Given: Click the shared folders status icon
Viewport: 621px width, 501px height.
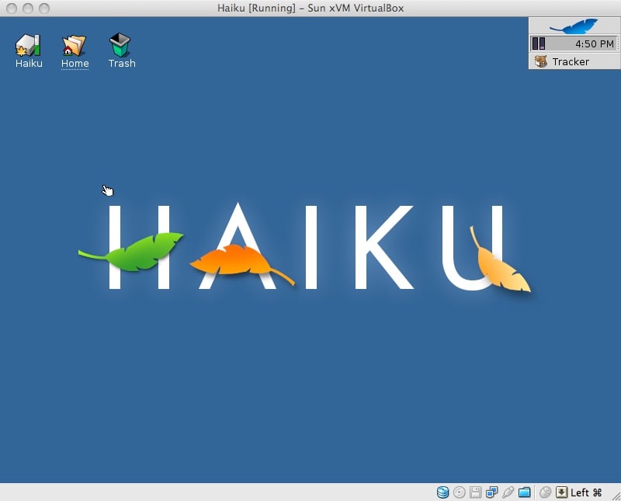Looking at the screenshot, I should [x=525, y=492].
